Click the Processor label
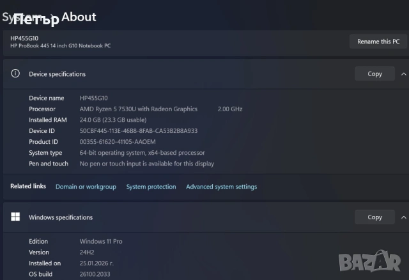The height and width of the screenshot is (280, 409). (42, 109)
